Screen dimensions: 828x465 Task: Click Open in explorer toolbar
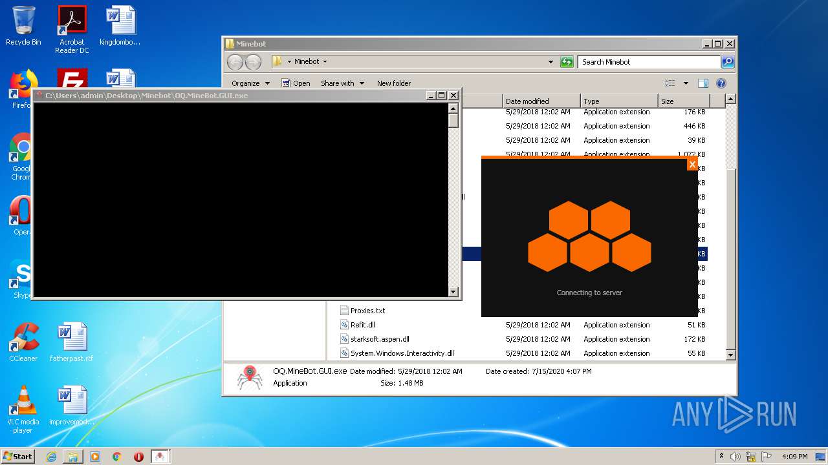click(x=296, y=83)
